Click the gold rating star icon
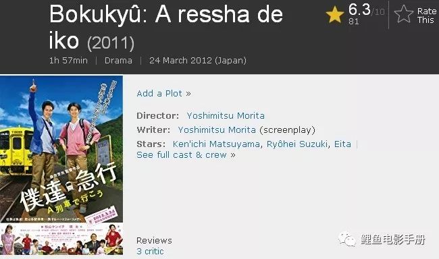Image resolution: width=439 pixels, height=259 pixels. [334, 14]
